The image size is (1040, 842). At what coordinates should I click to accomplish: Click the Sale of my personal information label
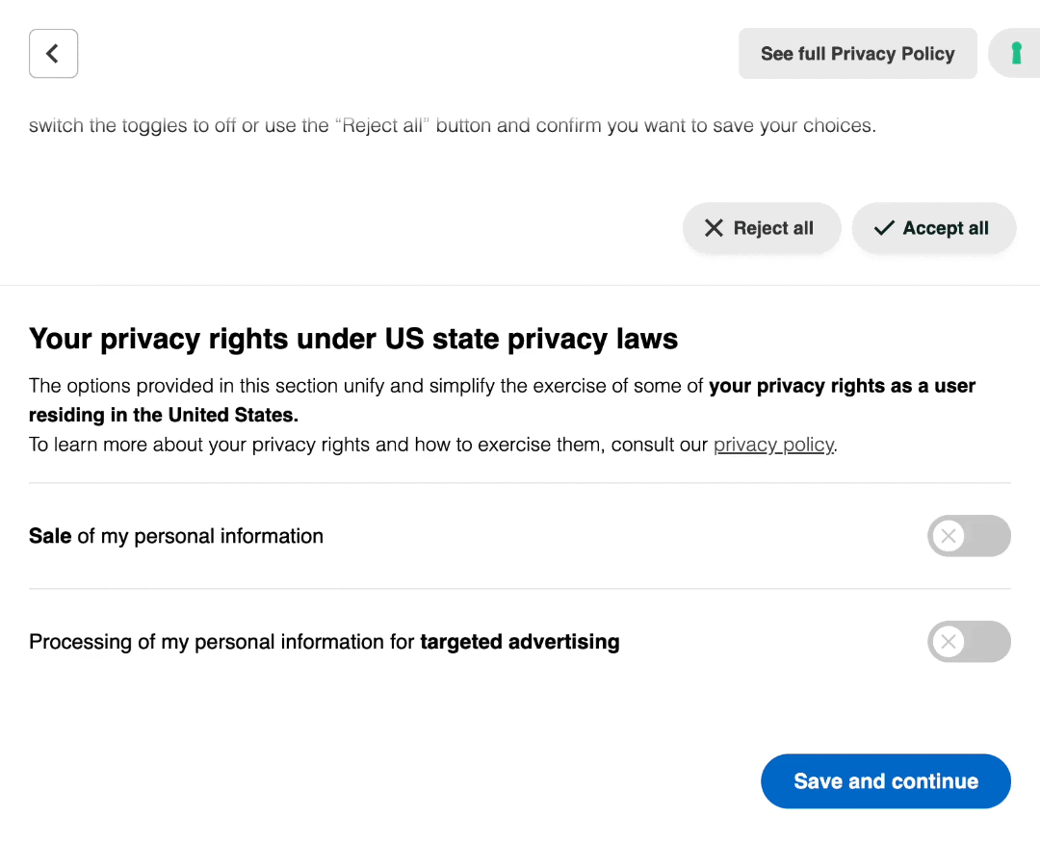tap(176, 536)
